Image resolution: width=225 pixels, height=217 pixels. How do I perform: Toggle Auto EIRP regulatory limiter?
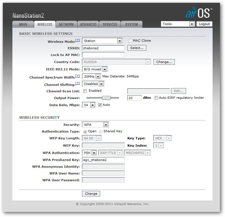click(x=156, y=98)
